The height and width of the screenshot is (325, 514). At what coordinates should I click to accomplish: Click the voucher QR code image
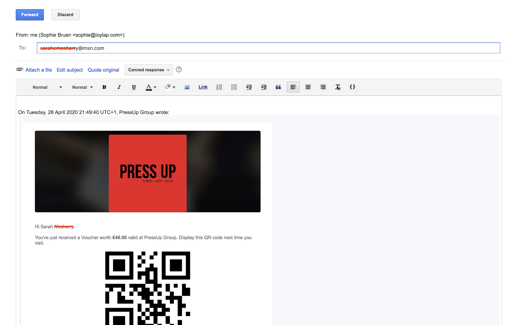148,288
